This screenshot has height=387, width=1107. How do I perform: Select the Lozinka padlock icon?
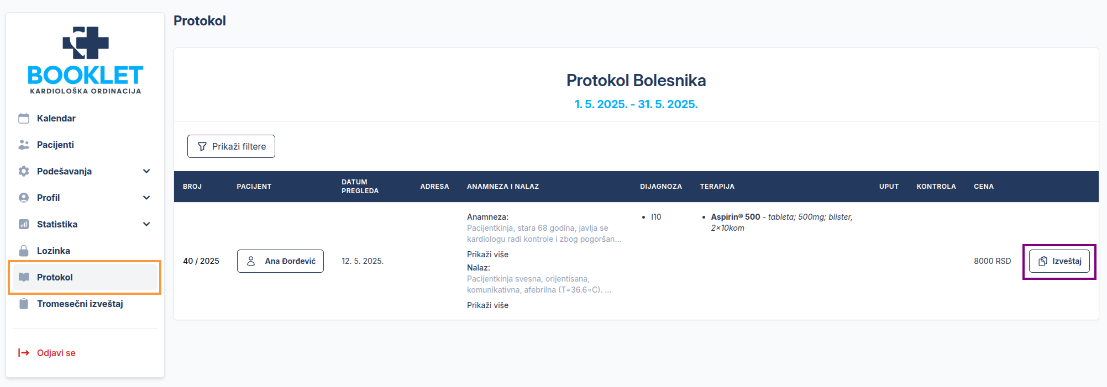[23, 250]
